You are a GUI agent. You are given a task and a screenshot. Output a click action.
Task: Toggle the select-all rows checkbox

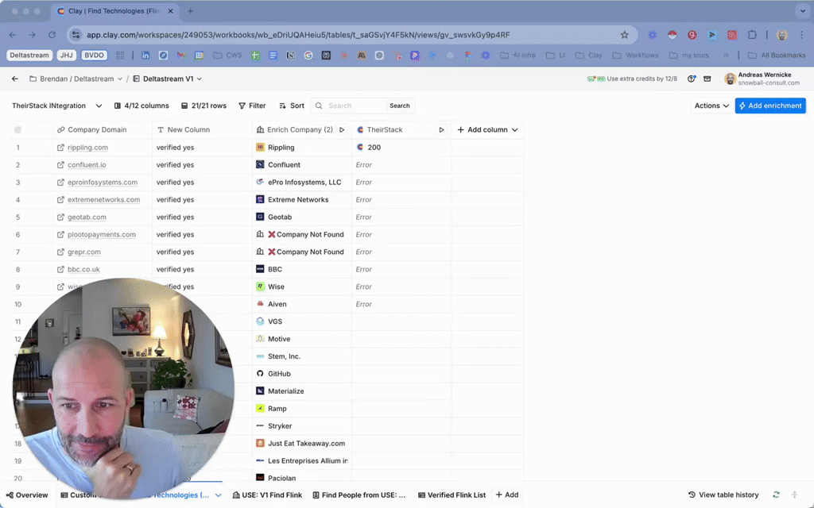[x=17, y=130]
